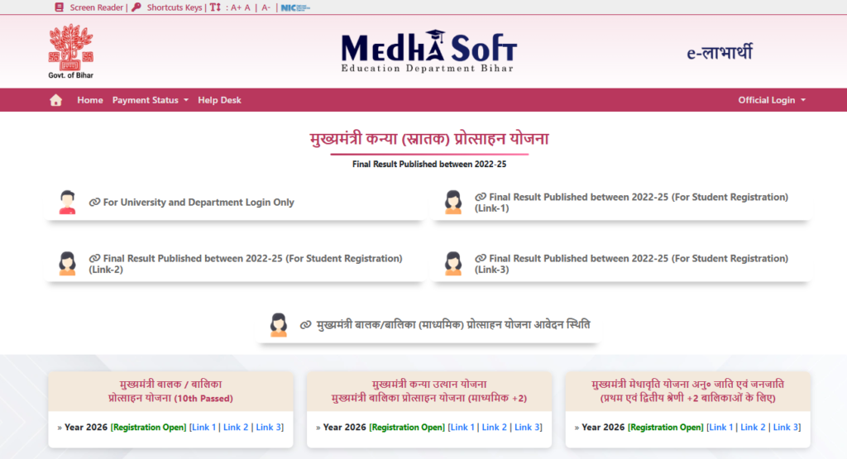Reset font size with A
Viewport: 847px width, 459px height.
(x=247, y=7)
